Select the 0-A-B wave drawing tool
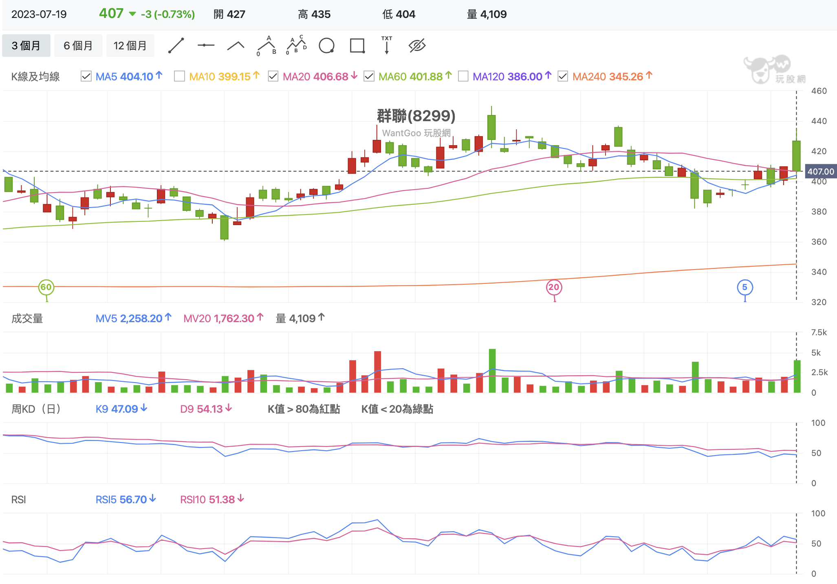This screenshot has height=584, width=837. (267, 46)
